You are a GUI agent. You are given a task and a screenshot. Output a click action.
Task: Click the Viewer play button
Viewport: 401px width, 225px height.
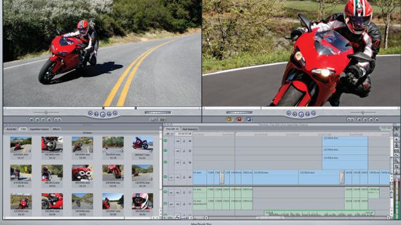103,114
